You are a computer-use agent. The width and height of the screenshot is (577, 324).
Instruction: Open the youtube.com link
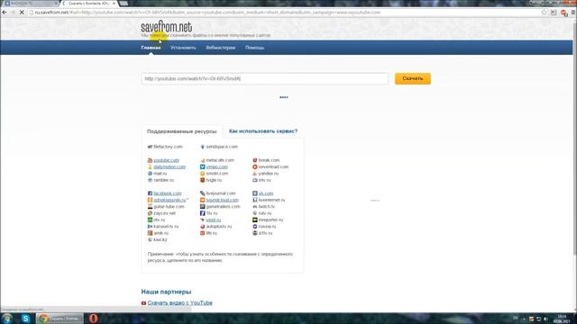[x=166, y=160]
